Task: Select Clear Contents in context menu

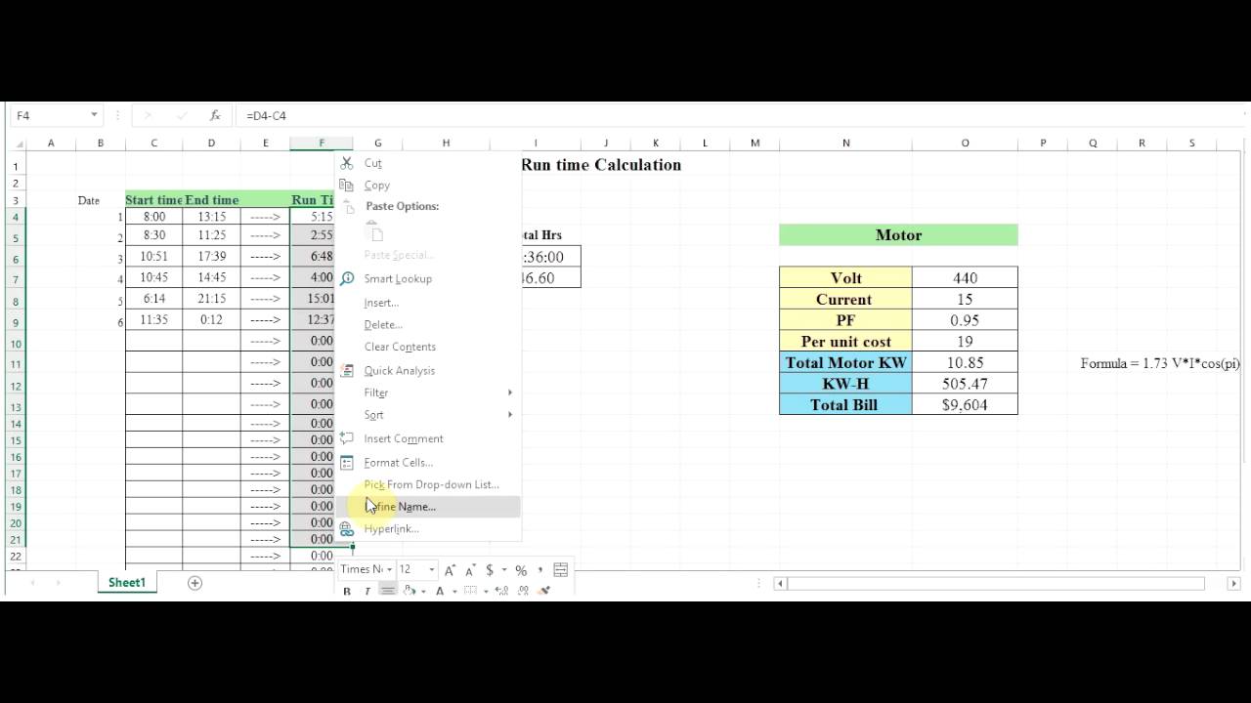Action: (x=428, y=347)
